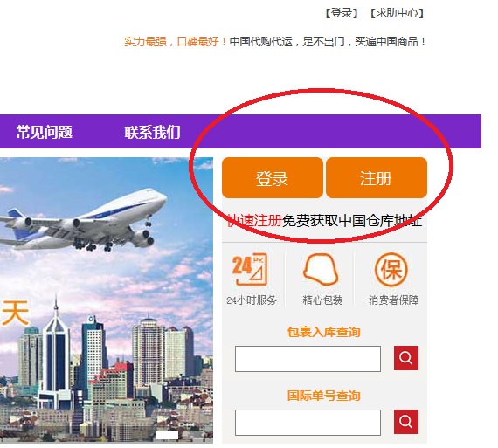Click the orange 登录 button

tap(273, 178)
